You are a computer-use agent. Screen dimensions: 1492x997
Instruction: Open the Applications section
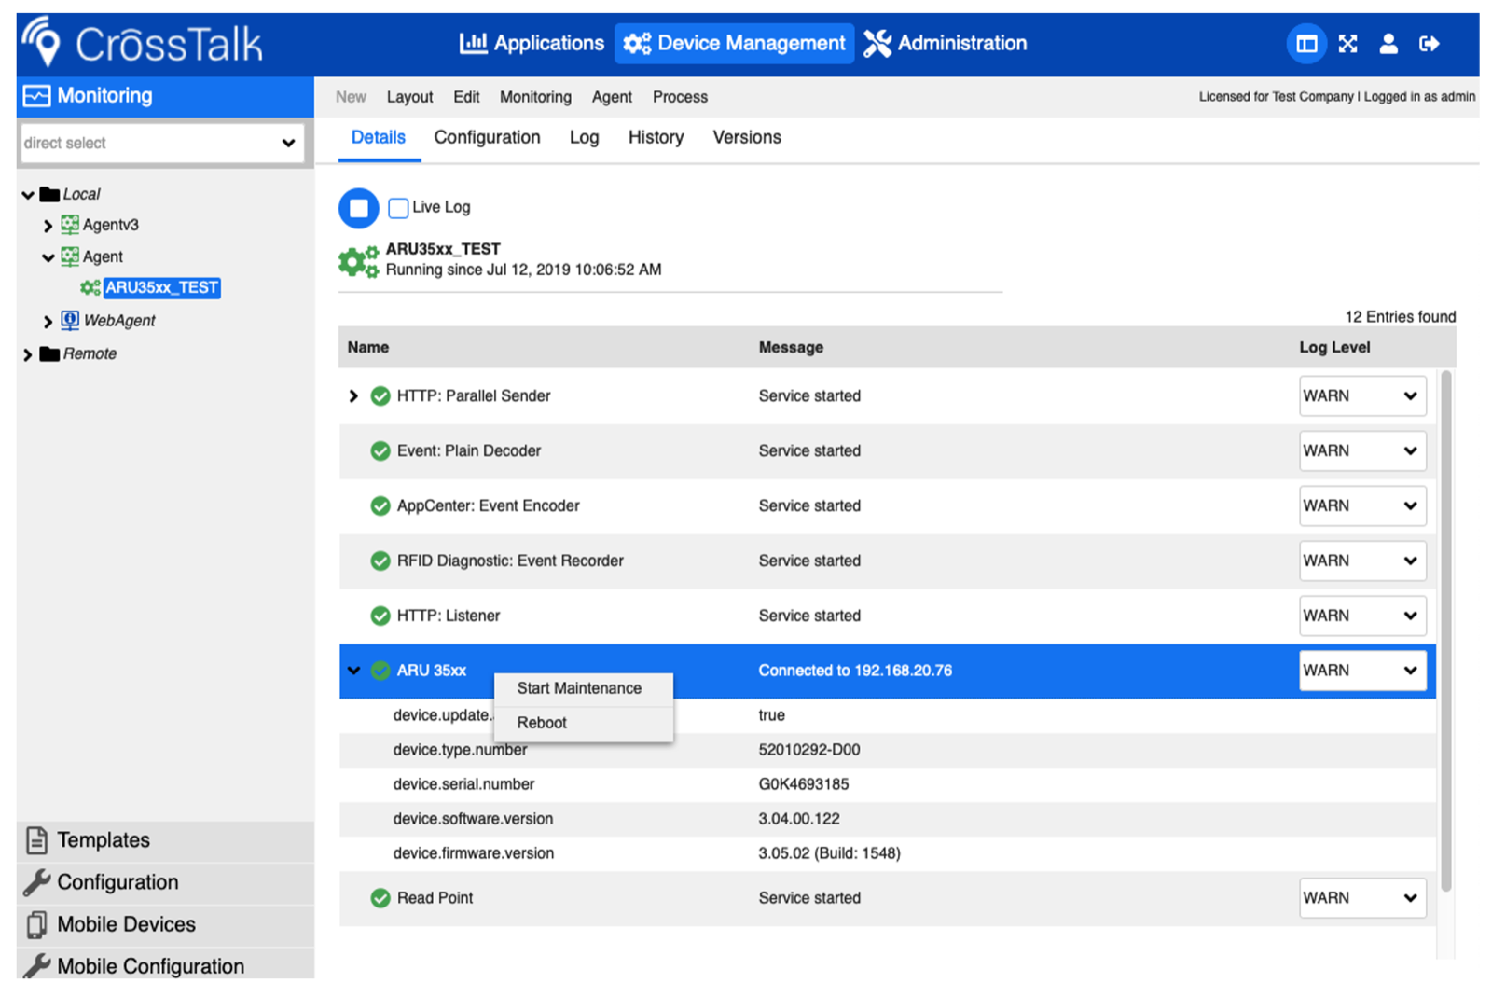click(x=532, y=43)
